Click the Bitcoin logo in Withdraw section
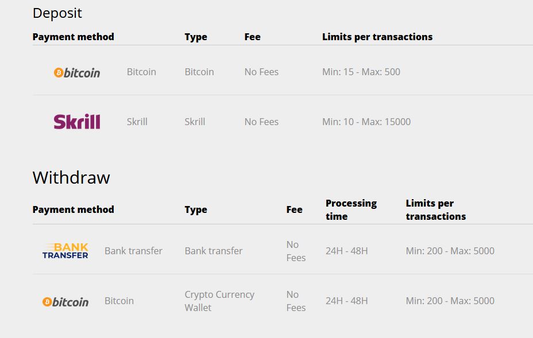This screenshot has height=338, width=533. tap(65, 301)
